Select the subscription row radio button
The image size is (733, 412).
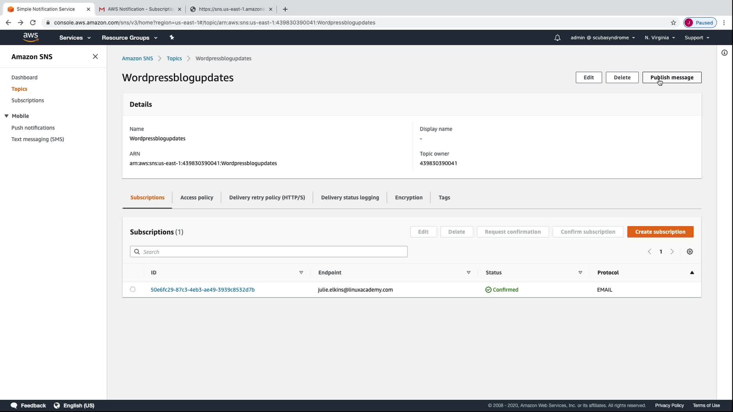click(x=133, y=289)
